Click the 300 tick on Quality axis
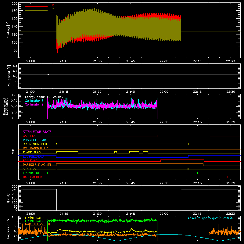244x244 pixels. [15, 187]
